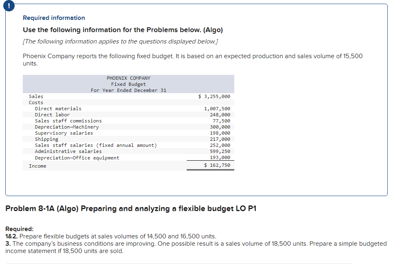
Task: Click the Fixed Budget subtitle line
Action: pos(128,84)
